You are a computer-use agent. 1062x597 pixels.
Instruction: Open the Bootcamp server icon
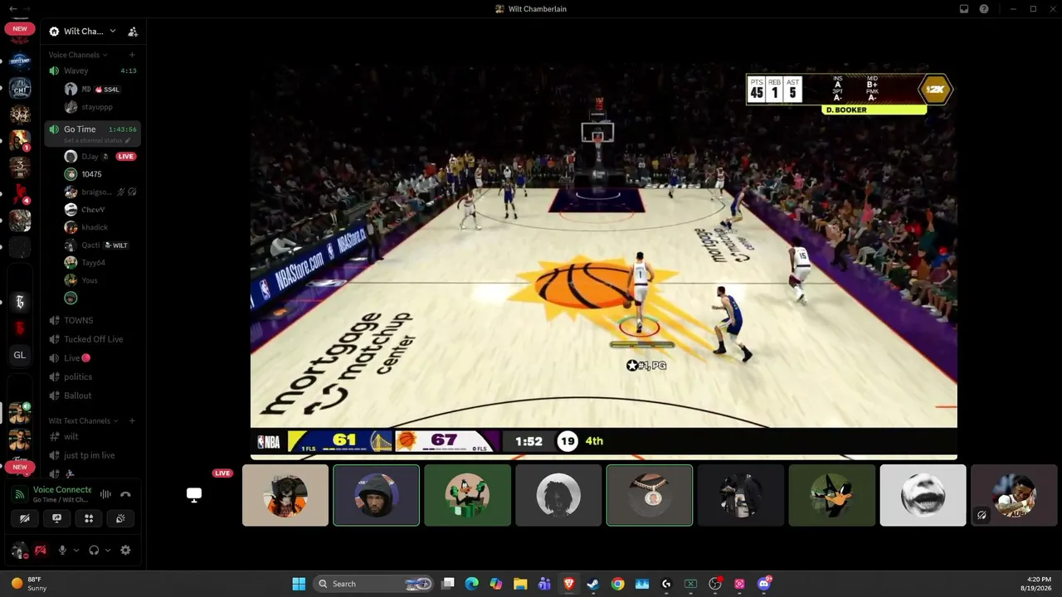pos(20,61)
